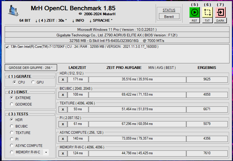
Task: Capture screenshot with yellow selection icon
Action: 207,12
